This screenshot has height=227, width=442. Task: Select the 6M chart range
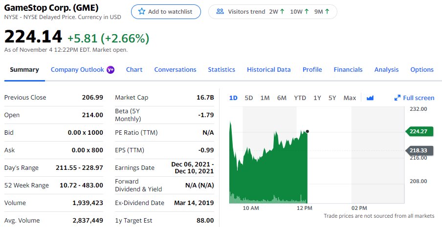tap(282, 98)
